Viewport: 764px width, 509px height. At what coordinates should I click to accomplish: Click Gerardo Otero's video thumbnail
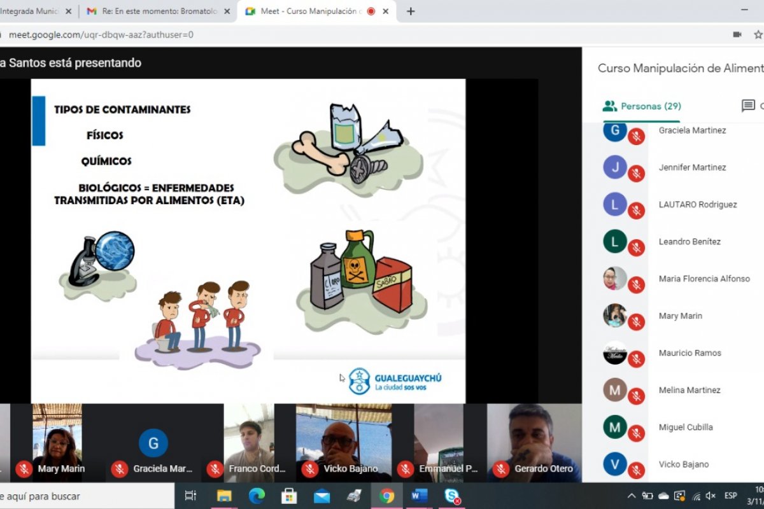point(534,439)
